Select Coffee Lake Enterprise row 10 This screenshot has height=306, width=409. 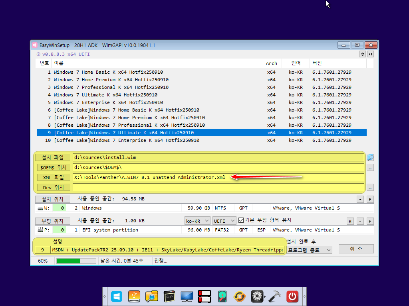click(202, 140)
